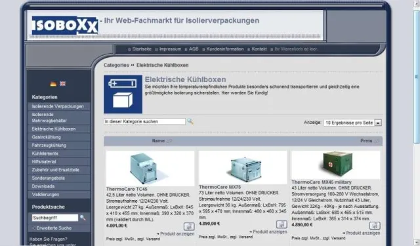Open Erweiterte Suche link
420x246 pixels.
click(54, 228)
